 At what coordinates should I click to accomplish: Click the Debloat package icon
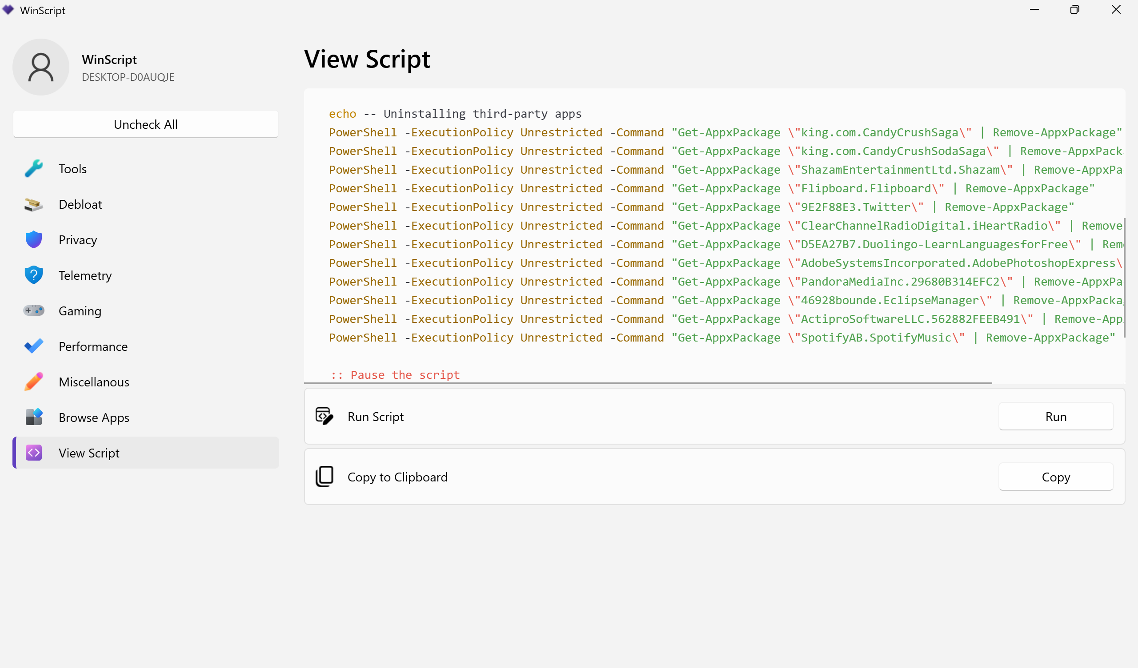coord(33,204)
